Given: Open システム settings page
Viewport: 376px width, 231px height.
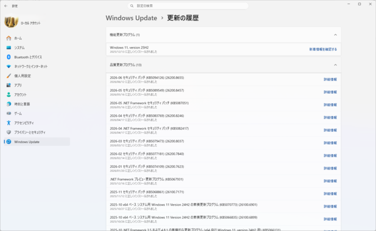Looking at the screenshot, I should [36, 47].
